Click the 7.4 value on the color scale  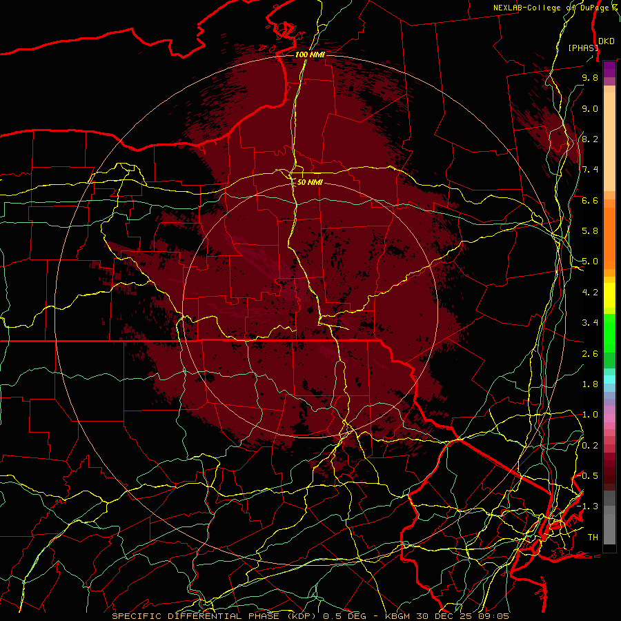(x=590, y=170)
